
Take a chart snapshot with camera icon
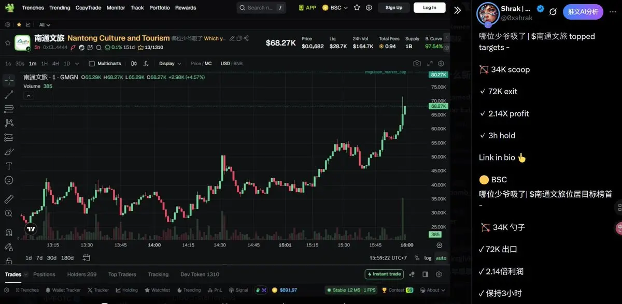(417, 63)
